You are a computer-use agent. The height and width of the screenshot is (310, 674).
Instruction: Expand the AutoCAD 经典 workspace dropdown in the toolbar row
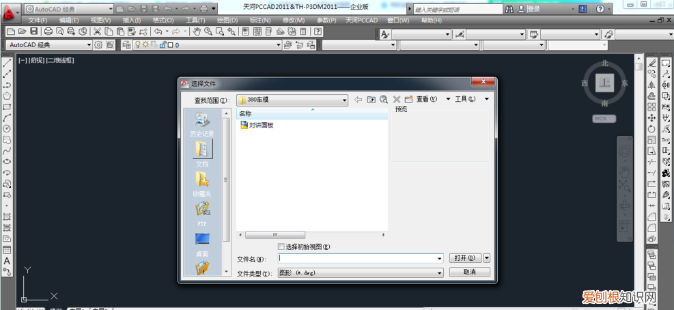(89, 44)
